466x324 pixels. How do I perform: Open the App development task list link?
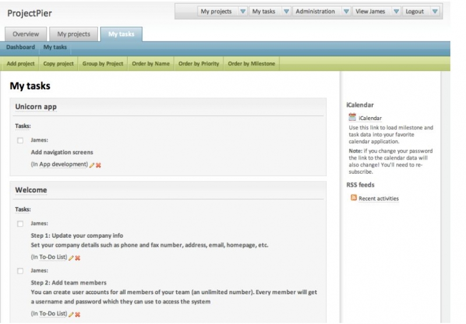(x=63, y=164)
